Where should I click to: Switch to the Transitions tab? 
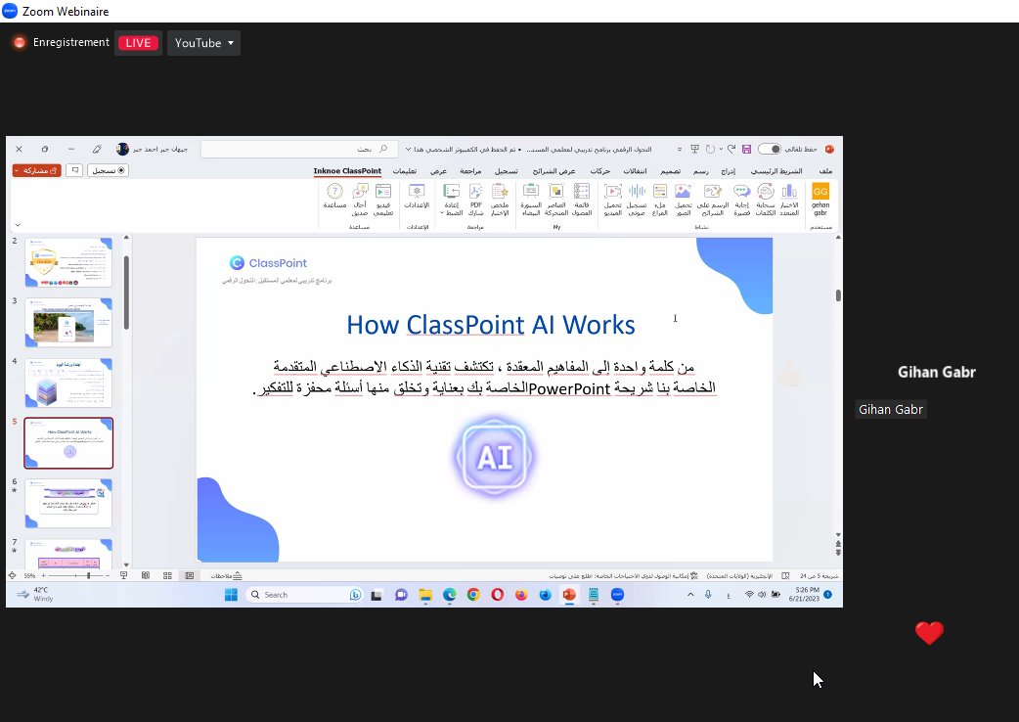[x=635, y=171]
